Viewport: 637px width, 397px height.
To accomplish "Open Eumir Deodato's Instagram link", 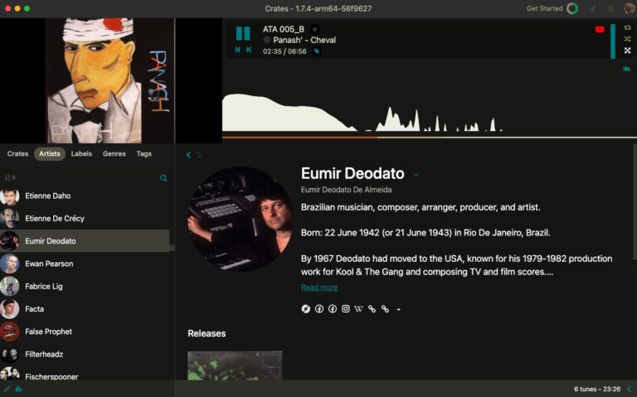I will (x=346, y=309).
